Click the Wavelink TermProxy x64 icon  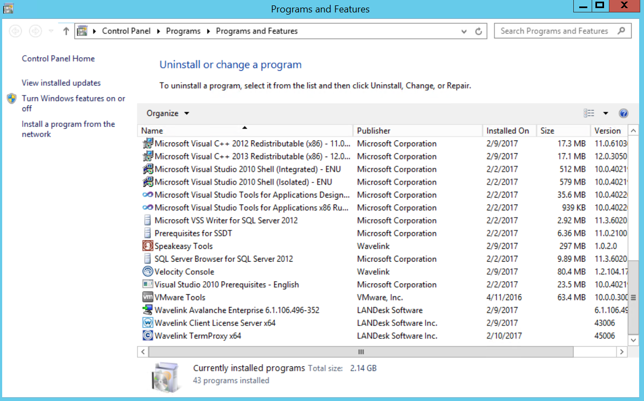147,336
